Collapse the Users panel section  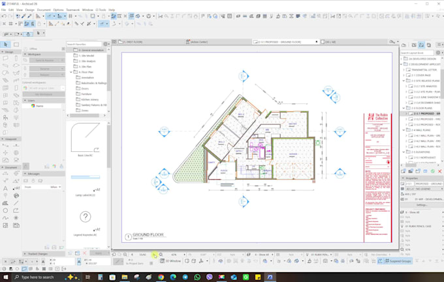tap(25, 100)
